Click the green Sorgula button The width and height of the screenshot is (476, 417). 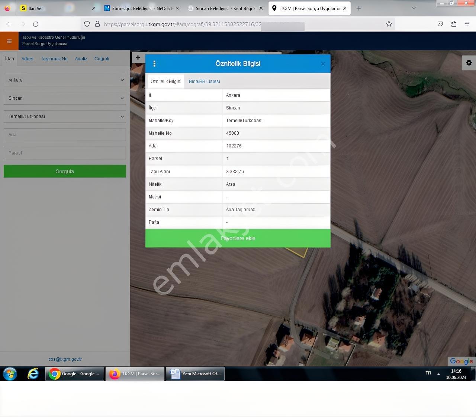(65, 171)
